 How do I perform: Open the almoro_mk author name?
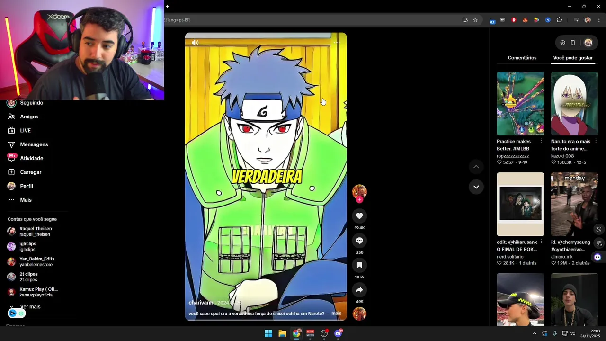pos(562,257)
